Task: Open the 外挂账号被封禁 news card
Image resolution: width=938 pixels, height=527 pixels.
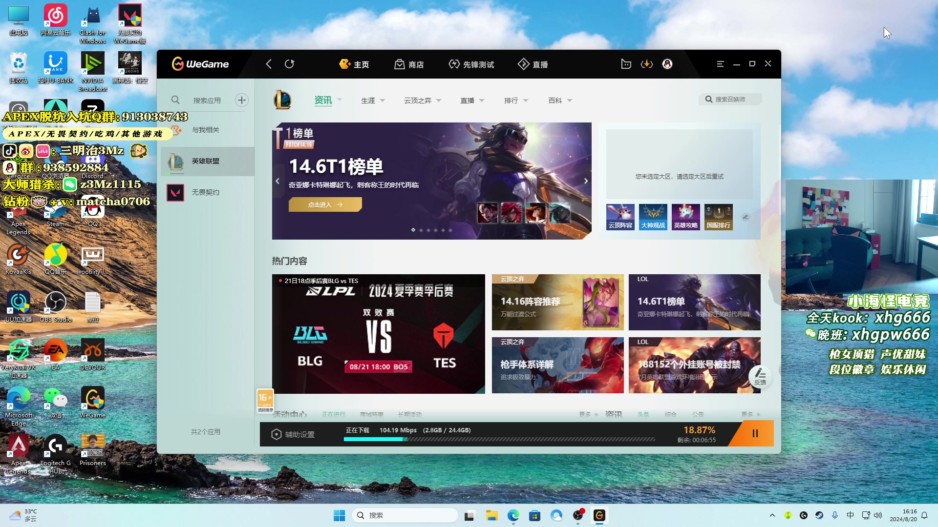Action: pos(694,365)
